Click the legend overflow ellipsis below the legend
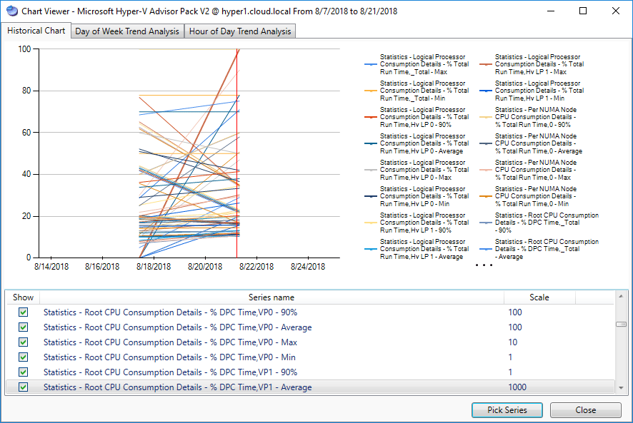Viewport: 633px width, 423px height. 484,265
